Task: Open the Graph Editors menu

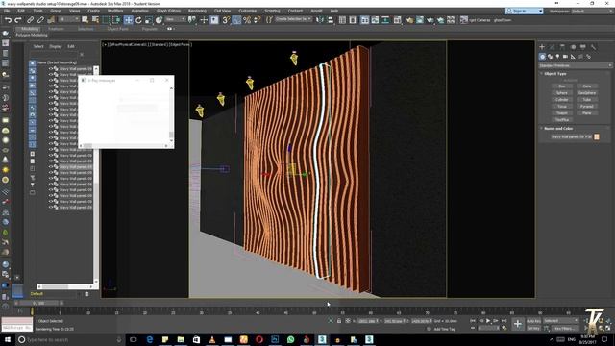Action: pos(169,11)
